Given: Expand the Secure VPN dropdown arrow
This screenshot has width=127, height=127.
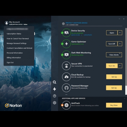Looking at the screenshot, I should (120, 66).
